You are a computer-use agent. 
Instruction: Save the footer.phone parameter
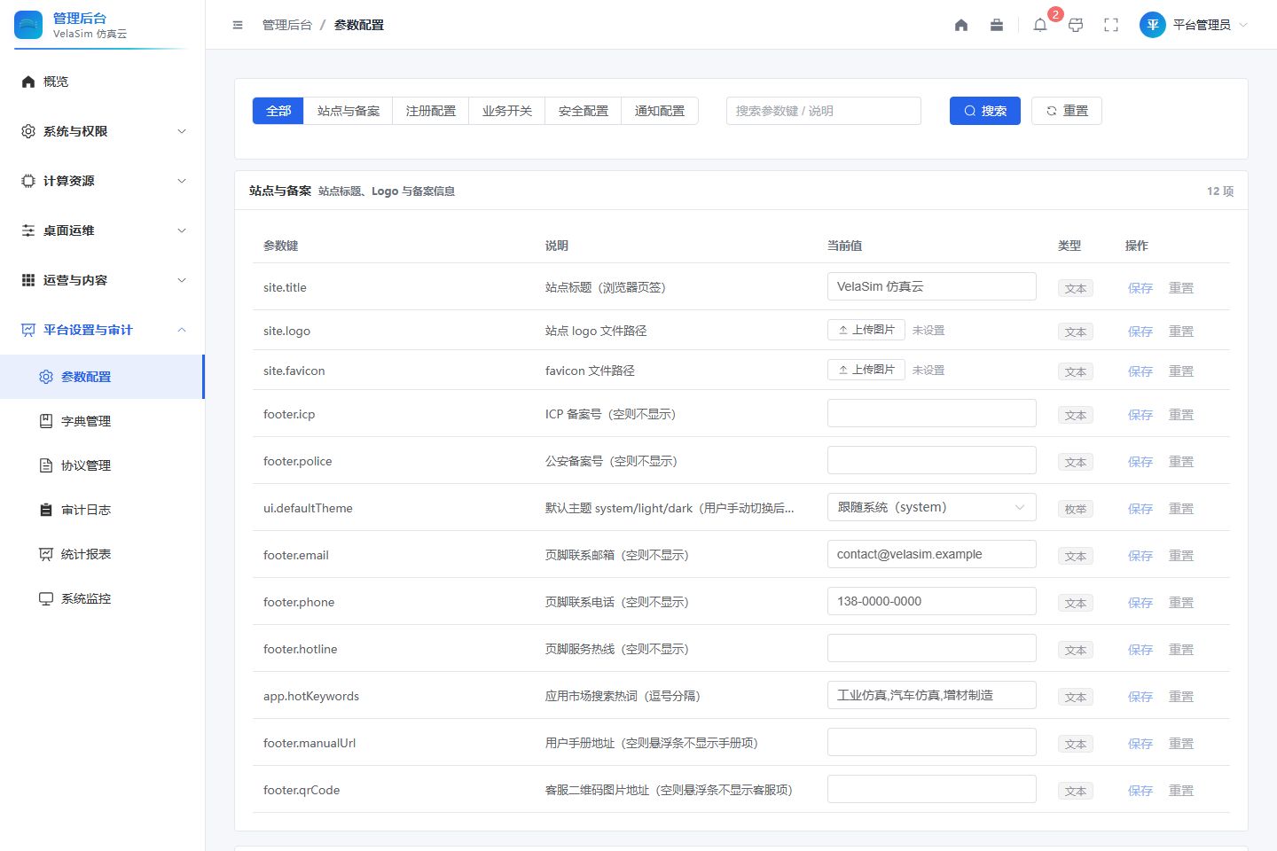[x=1140, y=603]
